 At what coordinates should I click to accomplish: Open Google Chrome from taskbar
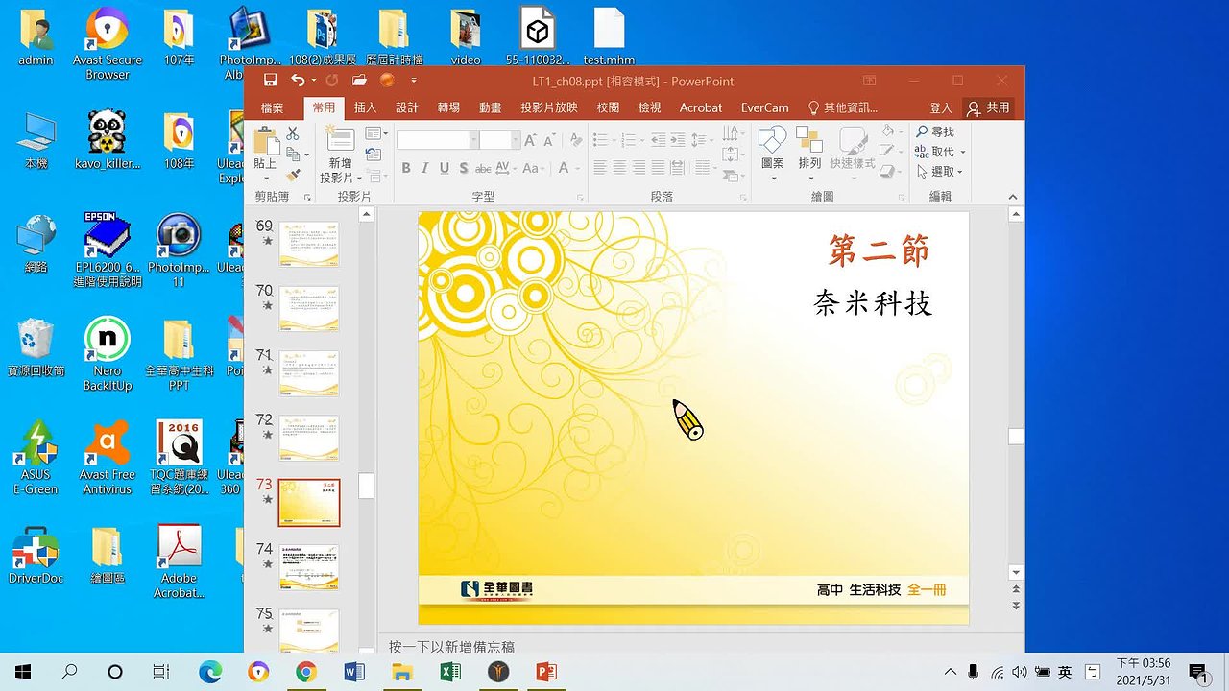[x=305, y=672]
